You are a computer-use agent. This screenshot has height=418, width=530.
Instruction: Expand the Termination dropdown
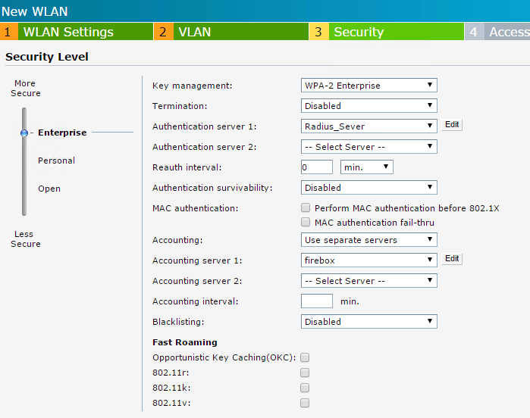(x=369, y=106)
